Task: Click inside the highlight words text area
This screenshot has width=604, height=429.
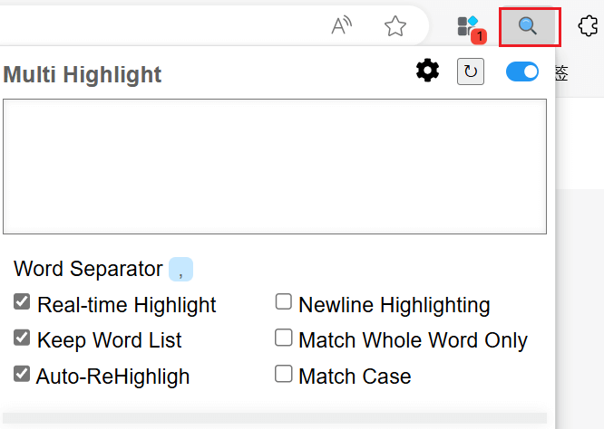Action: 274,167
